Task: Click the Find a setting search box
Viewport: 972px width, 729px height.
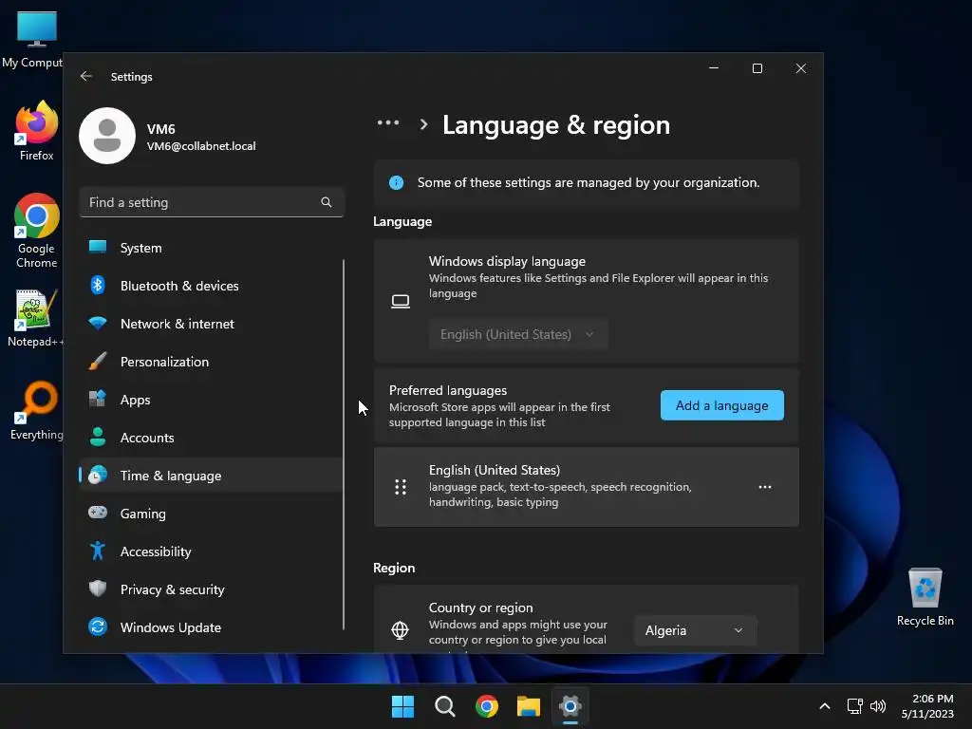Action: 212,202
